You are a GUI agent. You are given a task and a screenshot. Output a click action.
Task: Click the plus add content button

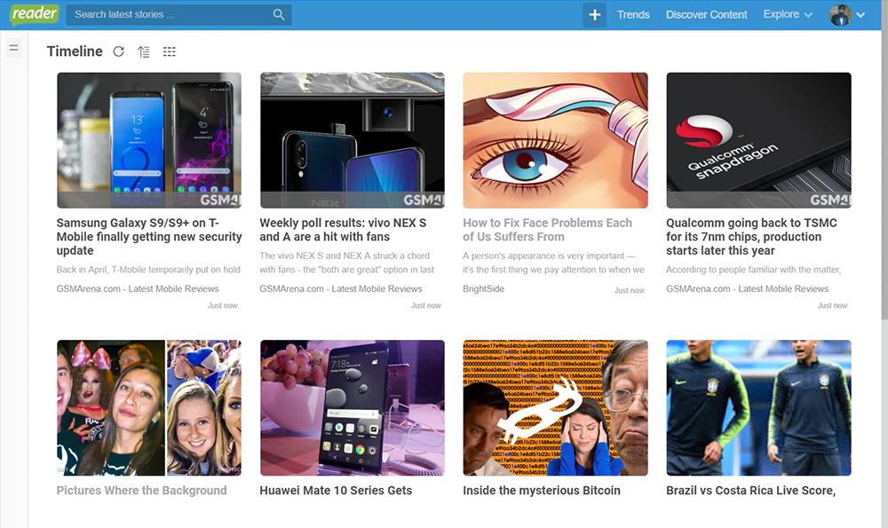(595, 15)
